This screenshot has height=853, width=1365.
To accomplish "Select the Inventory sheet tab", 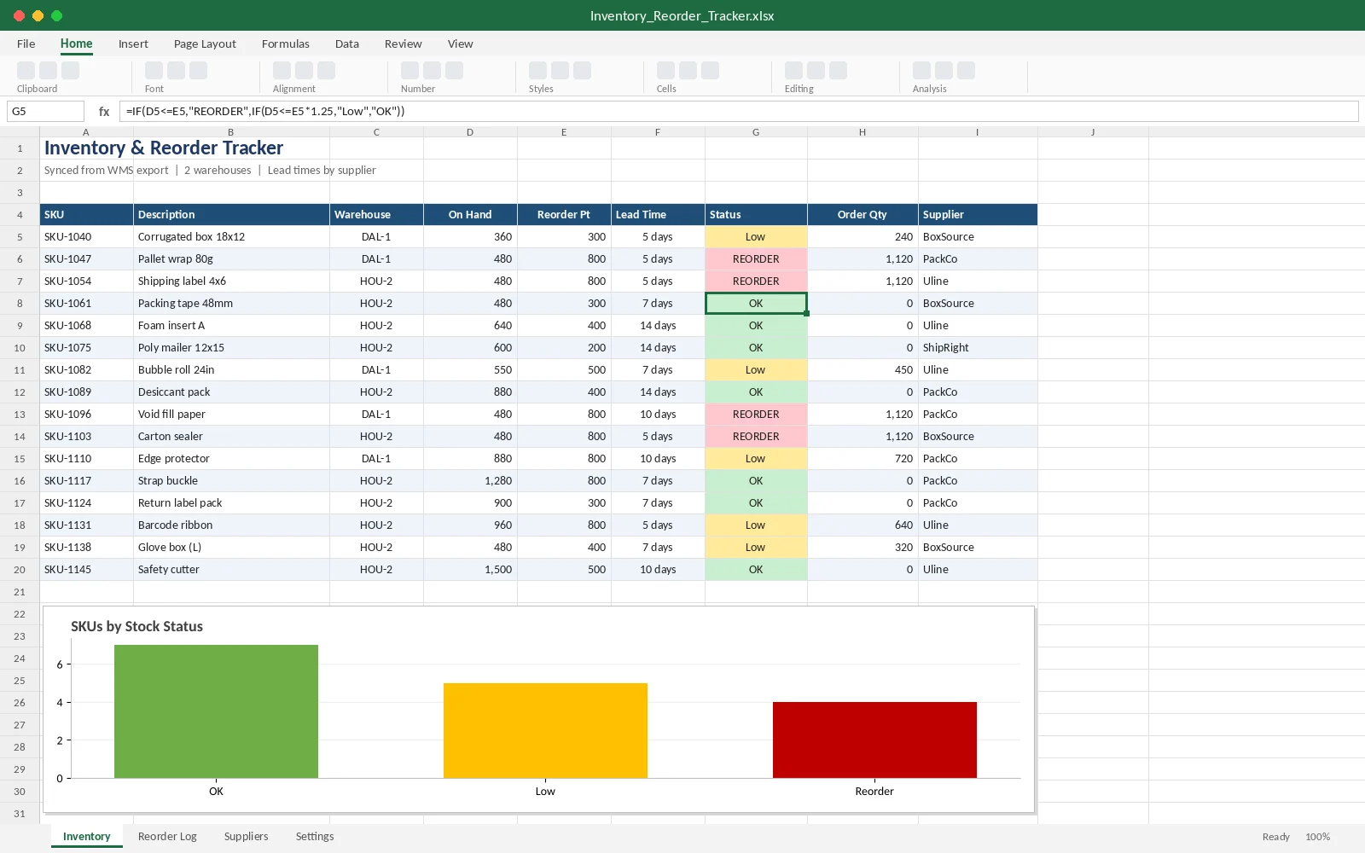I will point(87,836).
